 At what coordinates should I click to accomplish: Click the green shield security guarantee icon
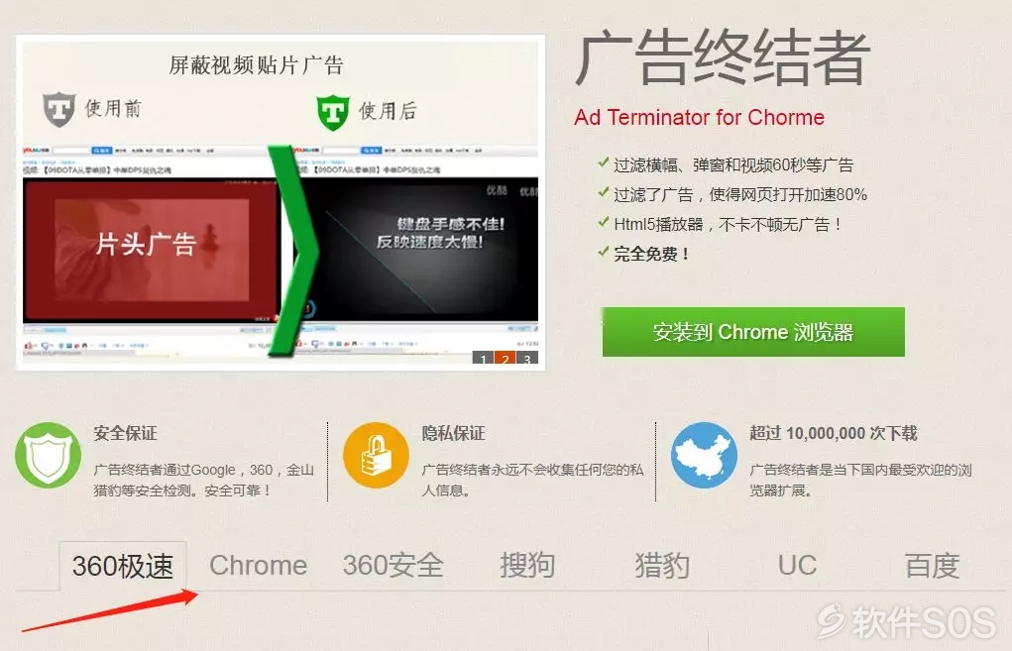click(x=48, y=456)
